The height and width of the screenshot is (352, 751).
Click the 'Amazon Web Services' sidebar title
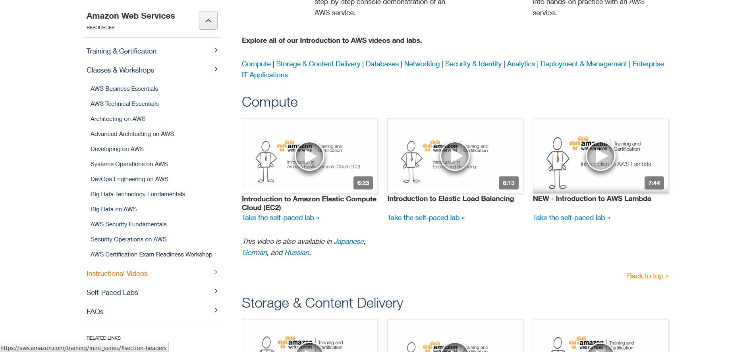point(131,16)
